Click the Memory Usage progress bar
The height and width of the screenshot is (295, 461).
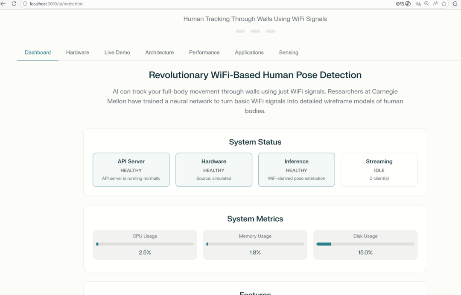pyautogui.click(x=255, y=244)
